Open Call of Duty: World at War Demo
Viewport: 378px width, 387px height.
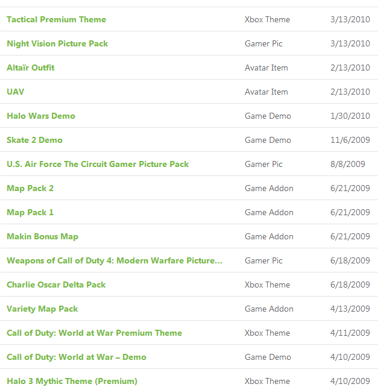(77, 357)
